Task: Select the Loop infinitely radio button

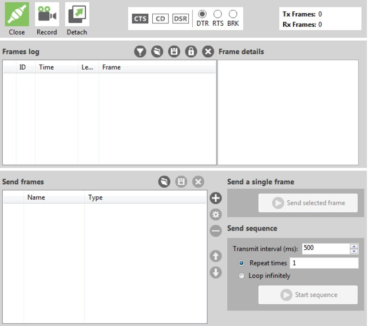Action: tap(242, 276)
